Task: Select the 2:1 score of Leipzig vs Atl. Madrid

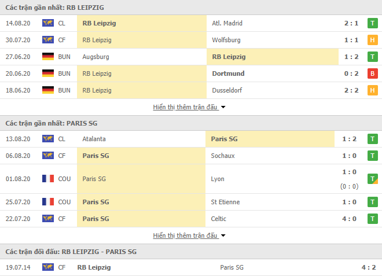Action: 351,23
